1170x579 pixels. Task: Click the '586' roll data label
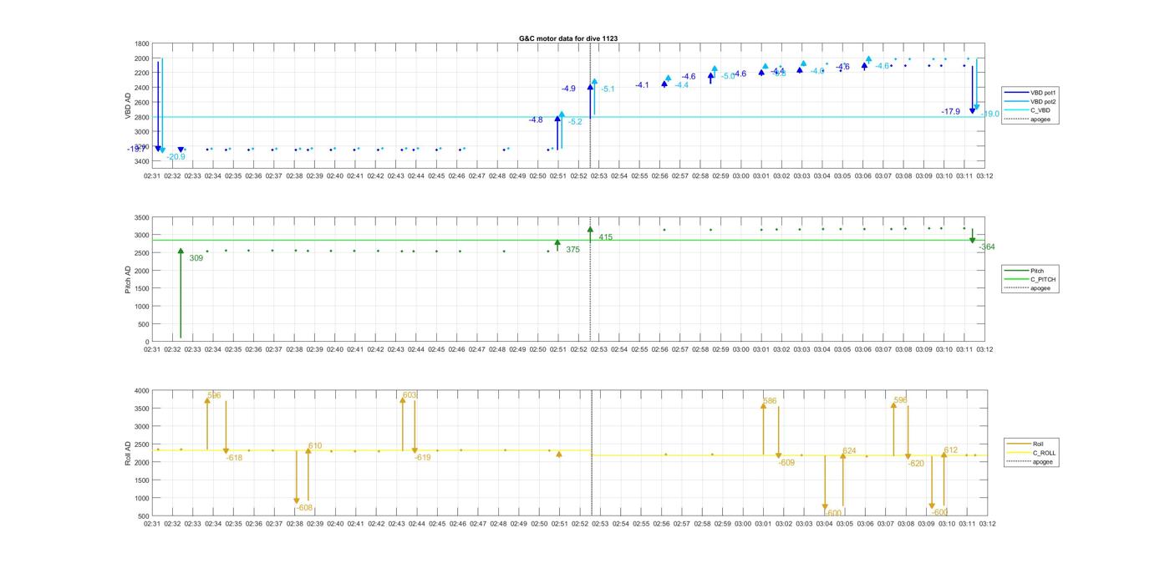[771, 401]
